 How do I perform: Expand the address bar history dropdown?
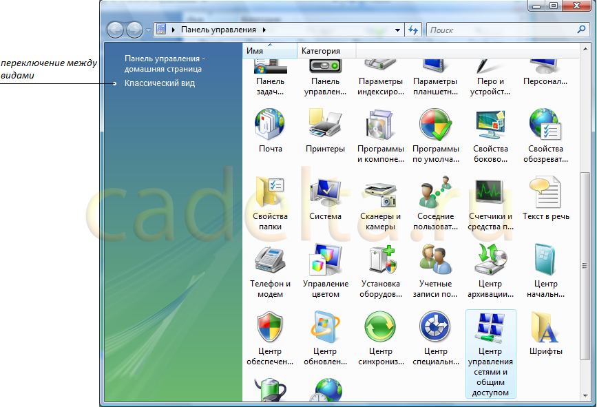[397, 30]
